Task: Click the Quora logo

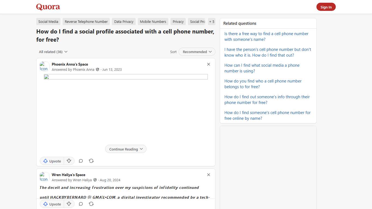Action: coord(48,7)
